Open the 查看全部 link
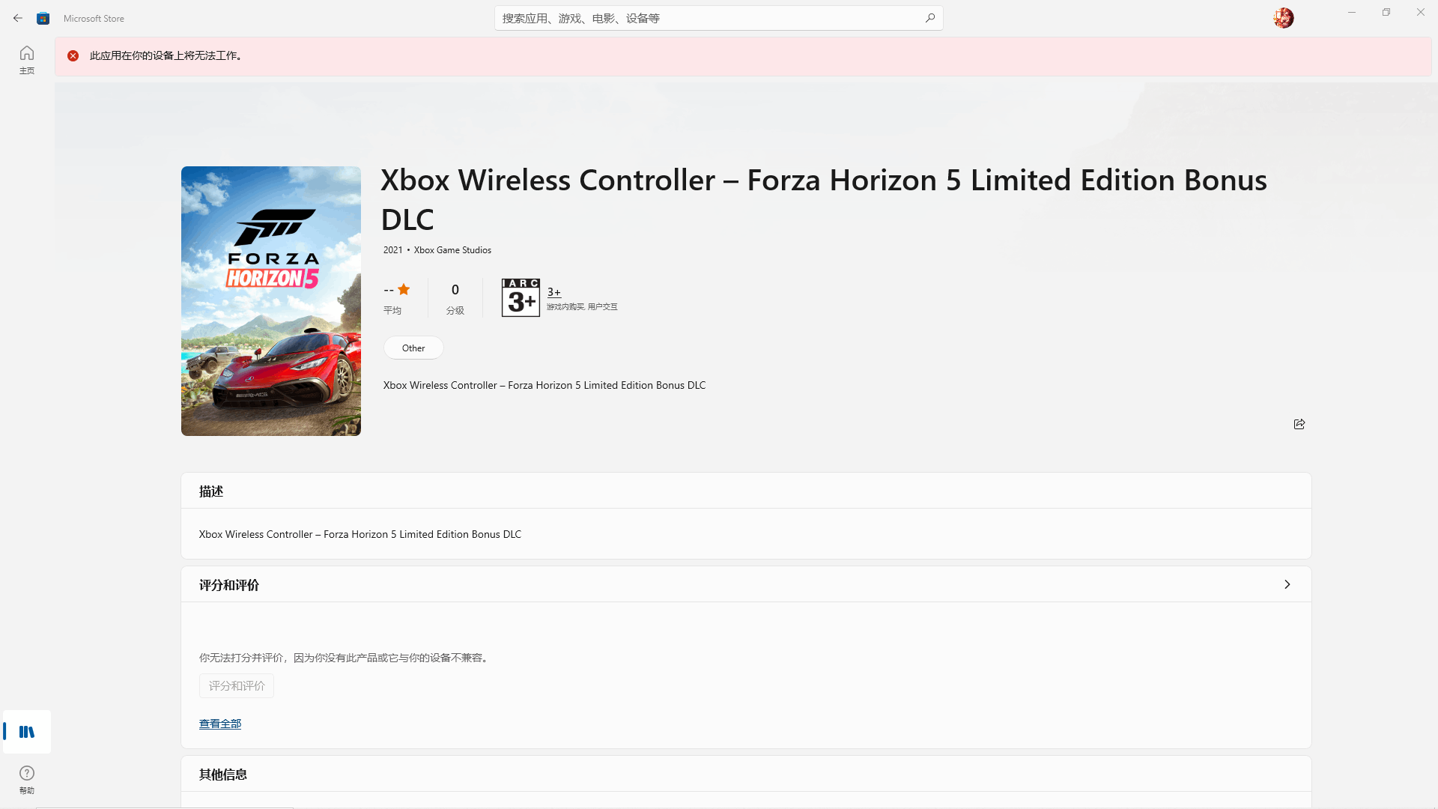The height and width of the screenshot is (809, 1438). pyautogui.click(x=220, y=724)
